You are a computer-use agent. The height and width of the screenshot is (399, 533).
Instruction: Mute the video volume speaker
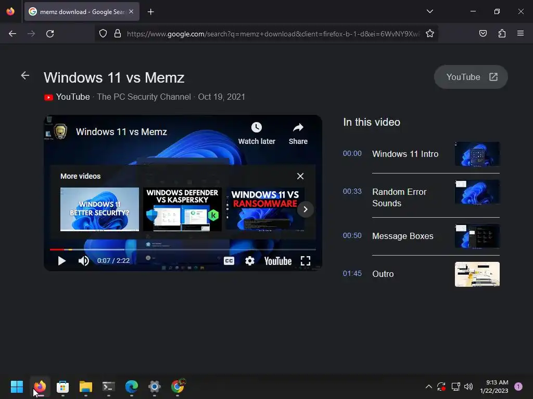click(x=84, y=261)
